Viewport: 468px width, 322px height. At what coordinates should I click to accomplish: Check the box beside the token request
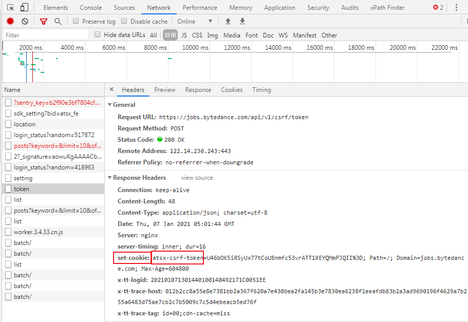click(8, 189)
